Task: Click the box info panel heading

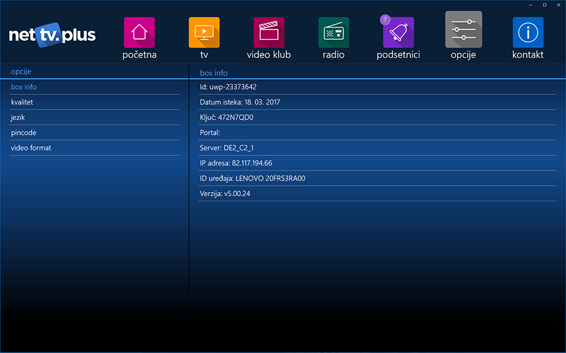Action: click(214, 73)
